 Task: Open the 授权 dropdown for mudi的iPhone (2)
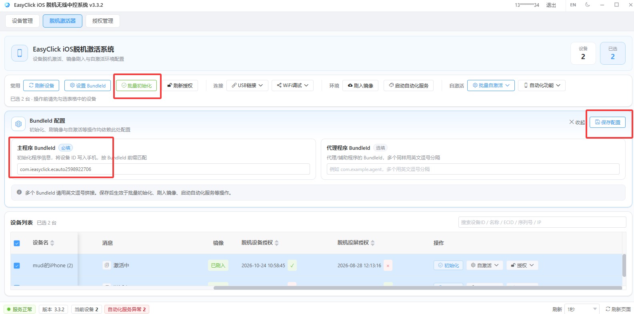pyautogui.click(x=522, y=265)
